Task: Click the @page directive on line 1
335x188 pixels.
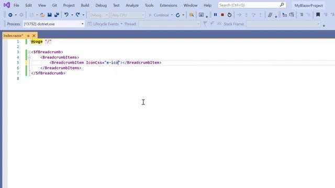Action: (37, 42)
